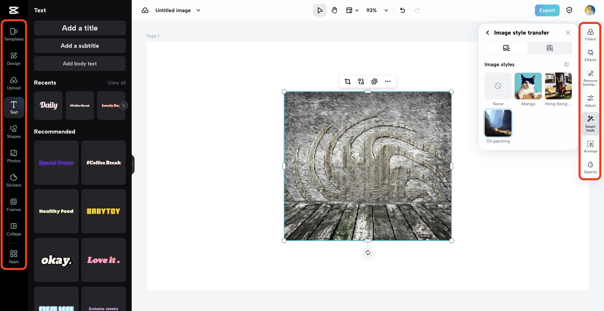Open the Photos sidebar panel
The height and width of the screenshot is (311, 604).
(x=14, y=156)
